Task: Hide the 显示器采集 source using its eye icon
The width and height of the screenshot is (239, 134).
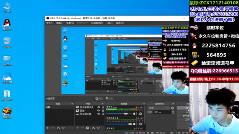Action: (99, 114)
